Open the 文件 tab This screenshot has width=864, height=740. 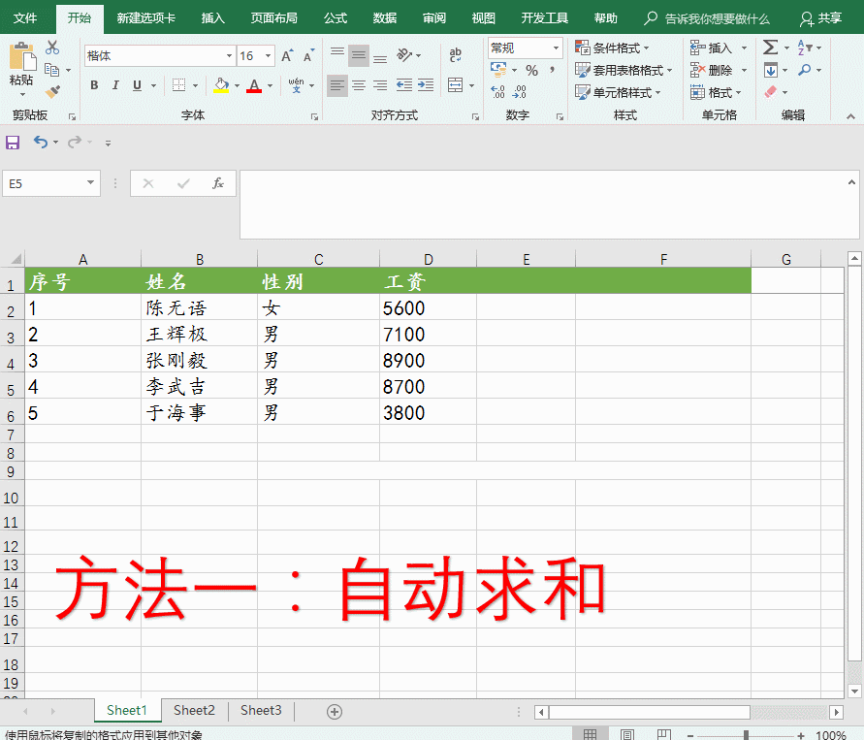(25, 18)
